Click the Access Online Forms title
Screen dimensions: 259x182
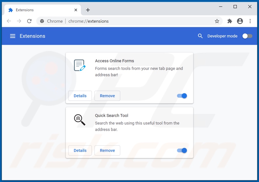tap(114, 61)
